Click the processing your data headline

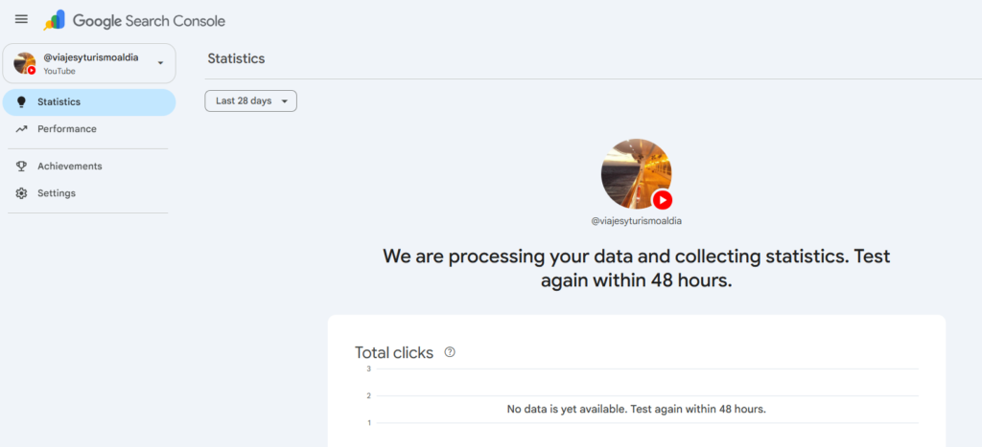637,269
